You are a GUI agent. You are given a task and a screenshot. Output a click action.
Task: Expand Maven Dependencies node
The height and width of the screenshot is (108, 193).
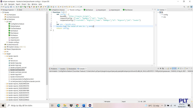(x=3, y=49)
